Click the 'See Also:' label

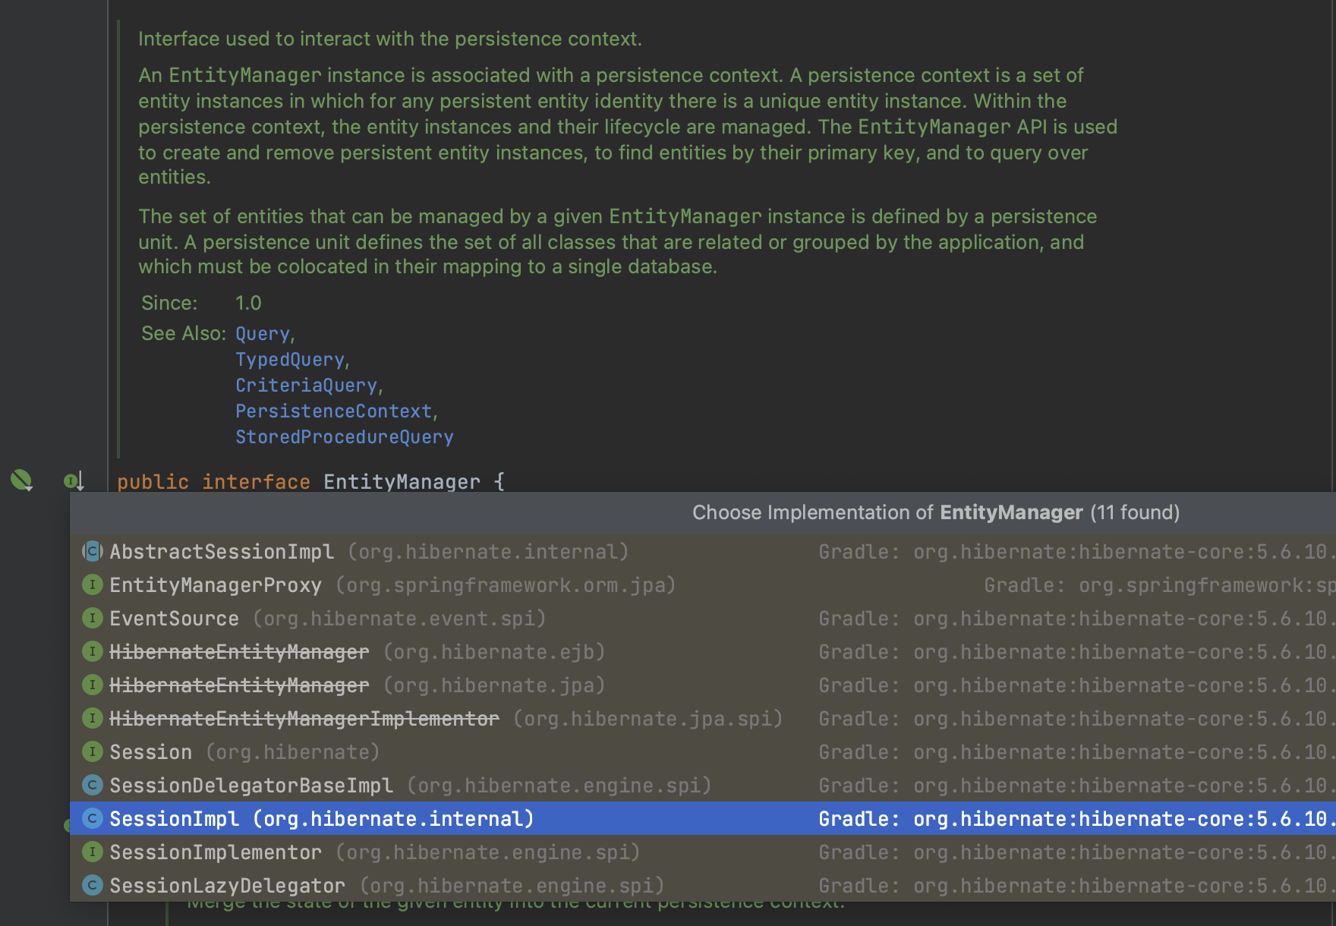[184, 333]
